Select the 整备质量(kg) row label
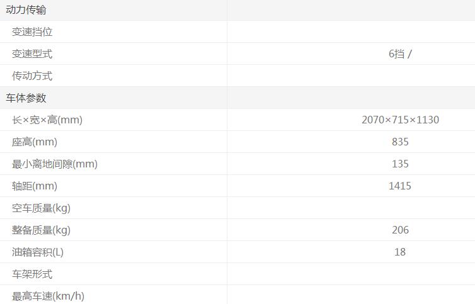This screenshot has height=304, width=475. [41, 230]
